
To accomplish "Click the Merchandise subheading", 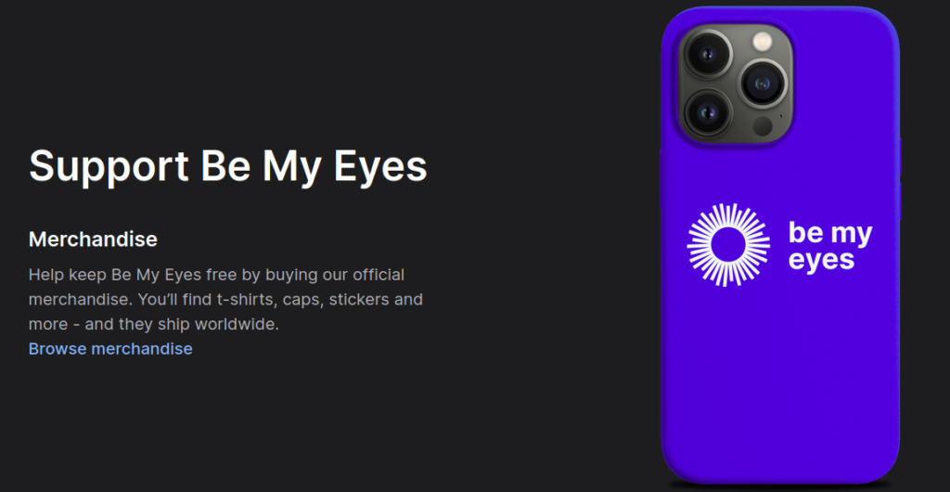I will coord(93,240).
